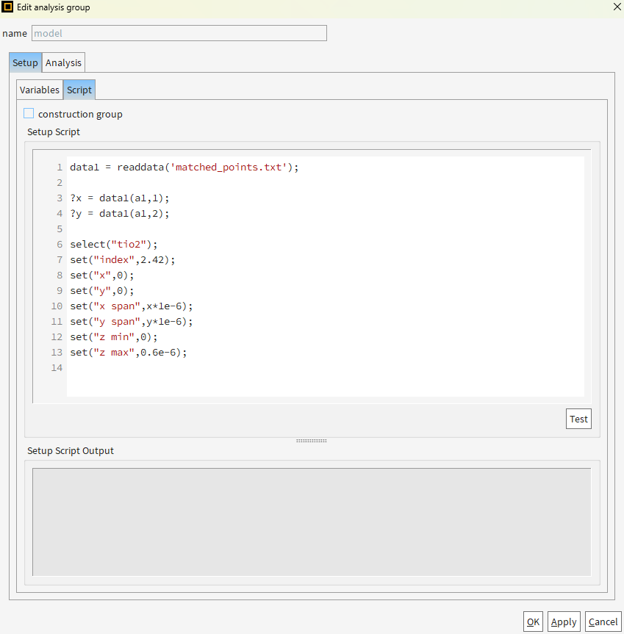
Task: Apply the analysis group settings
Action: click(x=564, y=622)
